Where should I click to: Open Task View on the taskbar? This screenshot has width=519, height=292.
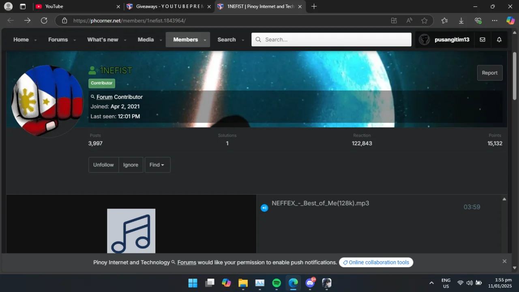point(210,283)
